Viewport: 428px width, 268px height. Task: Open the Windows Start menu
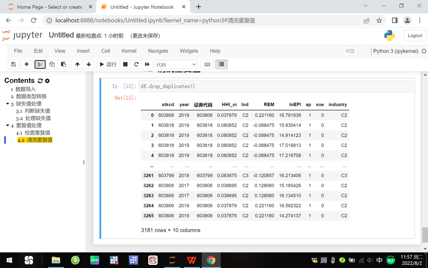[x=9, y=260]
